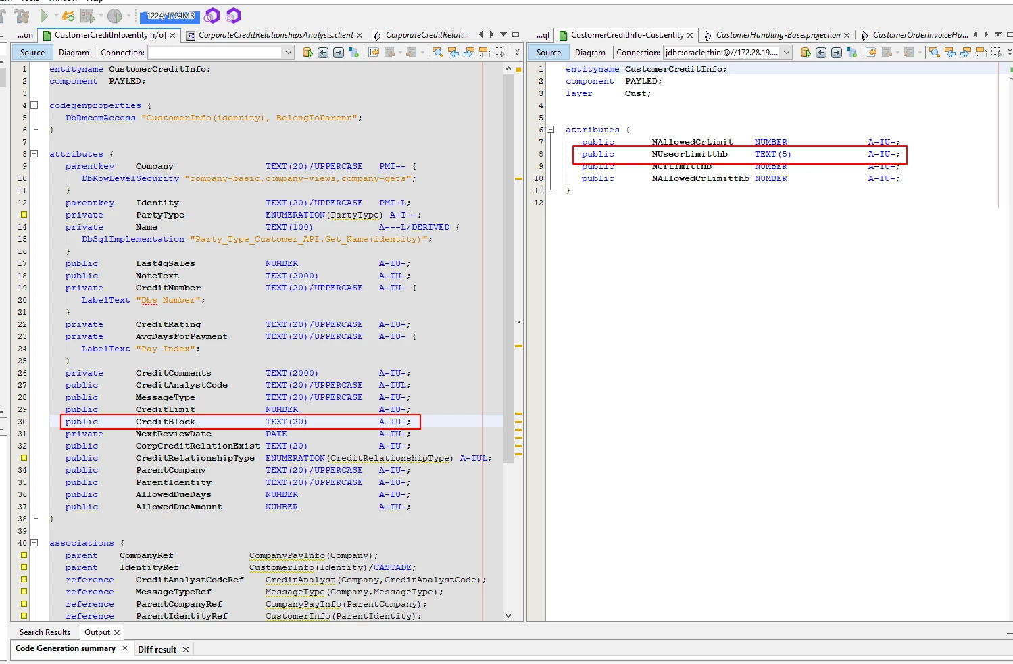Open right editor tab list dropdown arrow

tap(998, 34)
